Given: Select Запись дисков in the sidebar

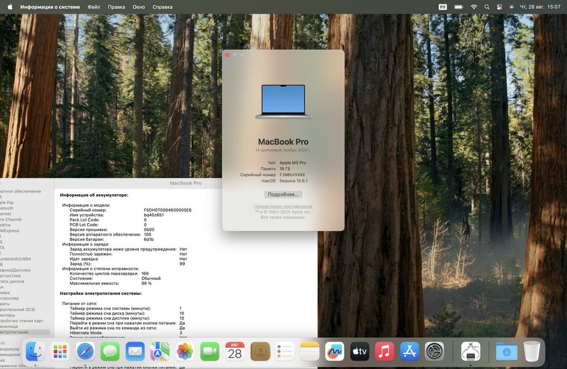Looking at the screenshot, I should [x=12, y=282].
